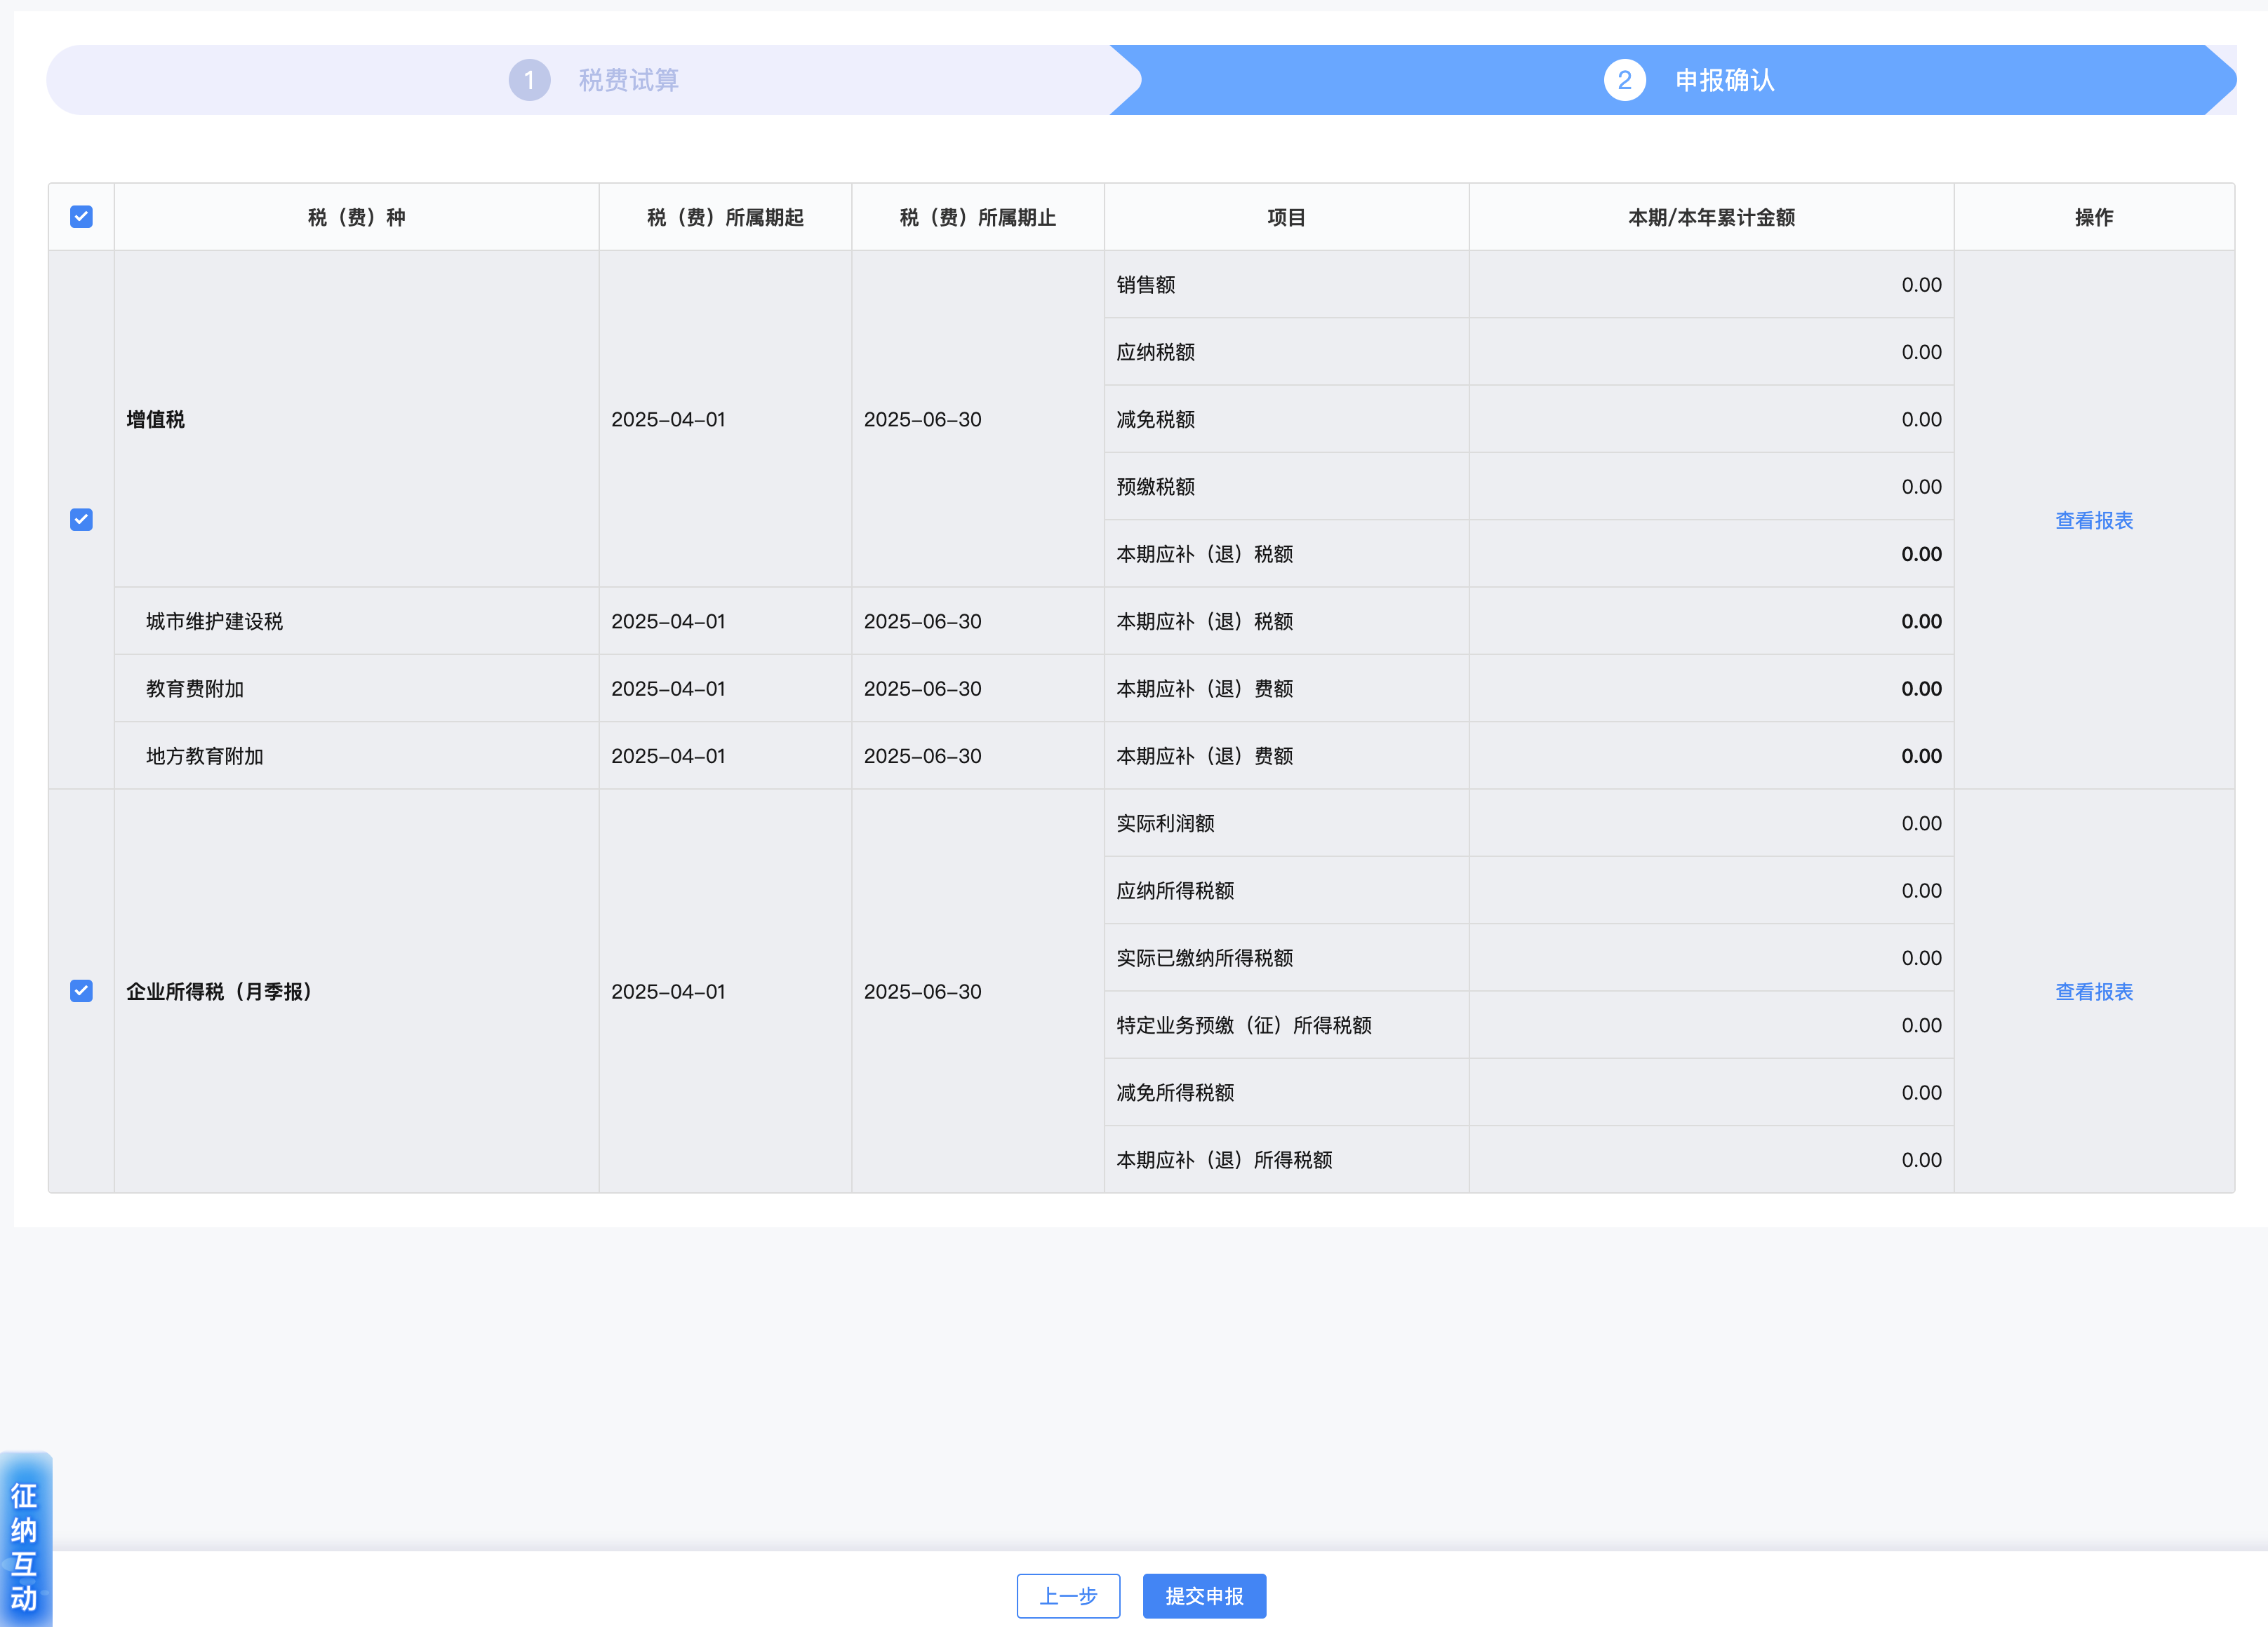Click 增值税 end date 2025-06-30
2268x1627 pixels.
point(922,419)
